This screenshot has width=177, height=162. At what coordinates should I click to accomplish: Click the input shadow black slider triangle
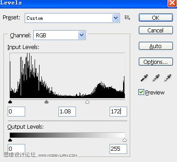[10, 102]
